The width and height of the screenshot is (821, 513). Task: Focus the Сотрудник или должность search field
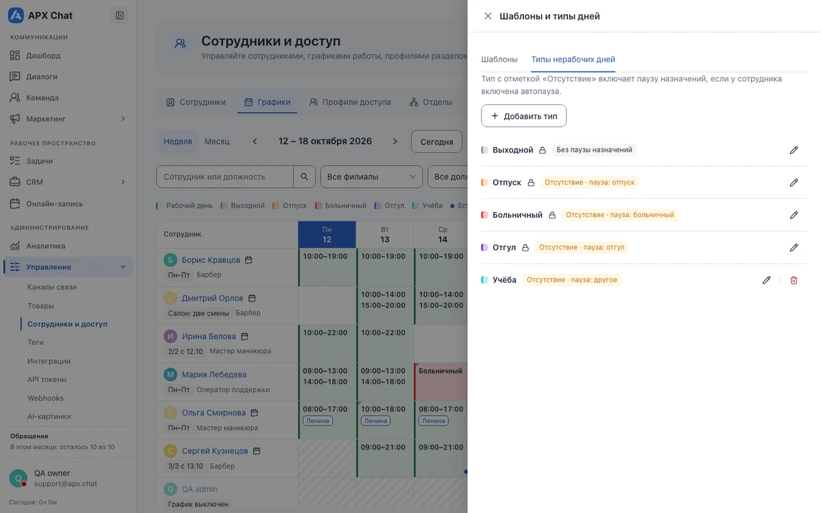point(225,177)
